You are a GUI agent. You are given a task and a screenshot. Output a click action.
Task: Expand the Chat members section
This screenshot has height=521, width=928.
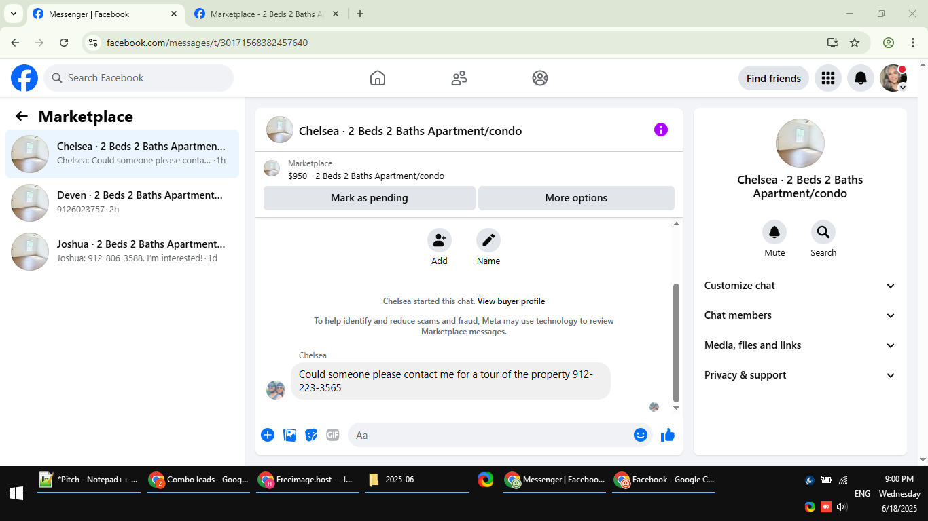point(800,315)
